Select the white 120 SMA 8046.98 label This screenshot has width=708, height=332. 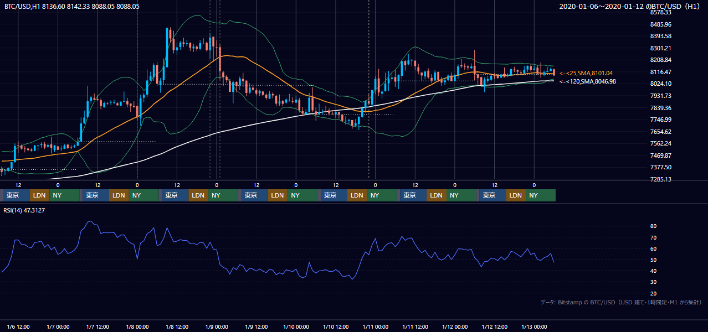[x=588, y=81]
